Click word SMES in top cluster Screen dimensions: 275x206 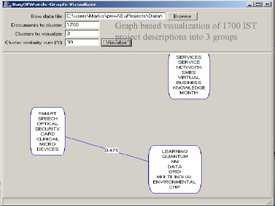click(189, 72)
